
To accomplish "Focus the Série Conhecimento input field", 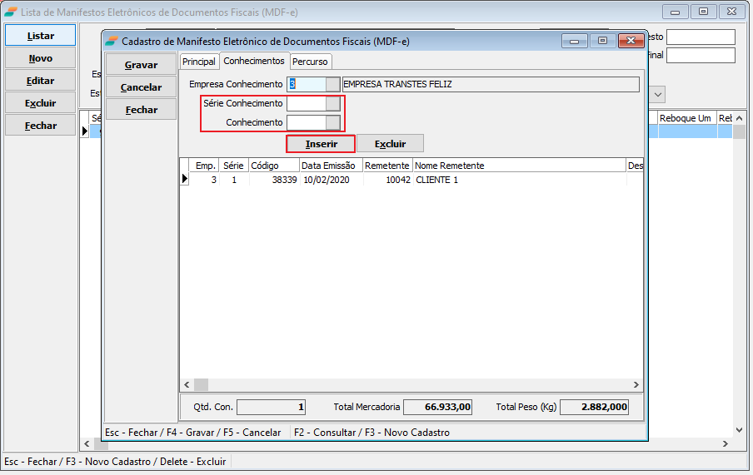I will pos(306,104).
